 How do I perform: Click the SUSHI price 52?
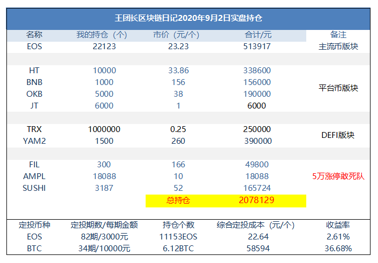178,188
